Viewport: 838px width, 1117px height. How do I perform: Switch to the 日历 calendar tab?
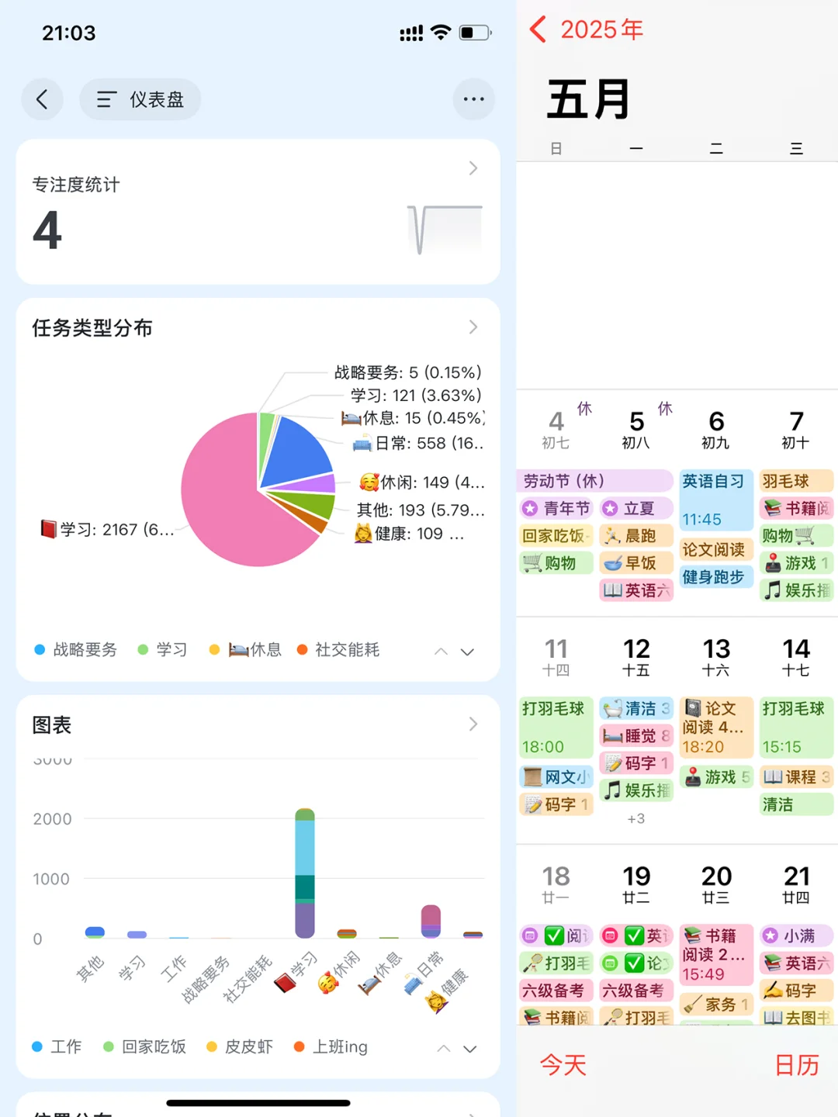(796, 1065)
